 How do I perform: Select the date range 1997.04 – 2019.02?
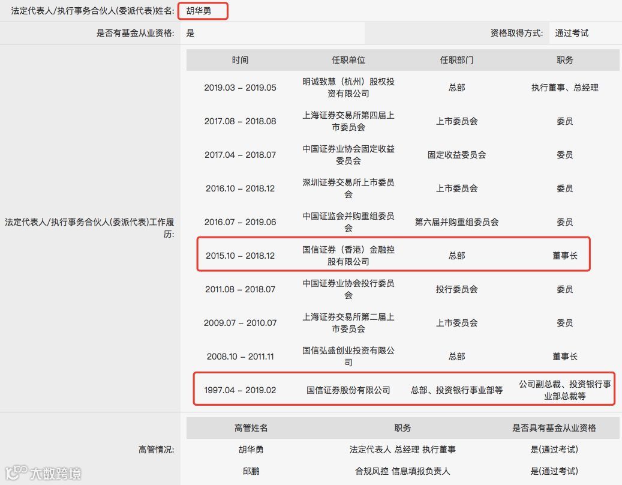click(240, 391)
